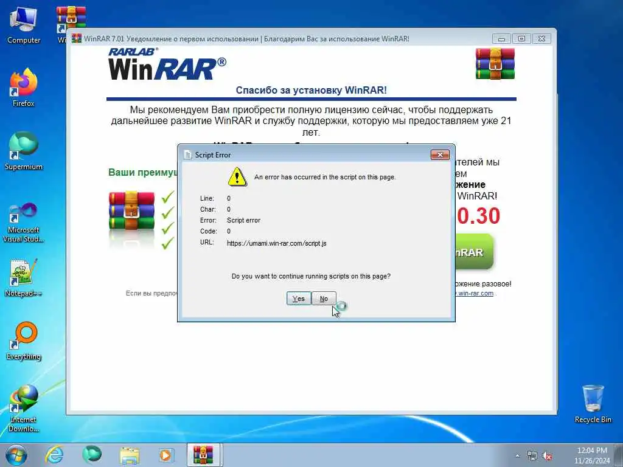The image size is (623, 467).
Task: Click the warning icon in Script Error dialog
Action: tap(237, 177)
